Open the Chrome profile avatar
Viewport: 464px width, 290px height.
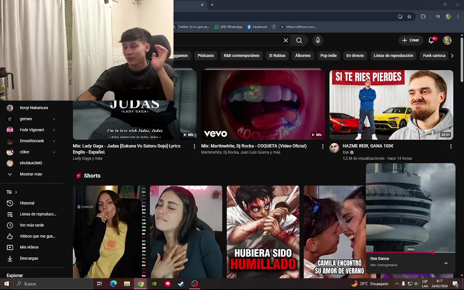tap(448, 17)
